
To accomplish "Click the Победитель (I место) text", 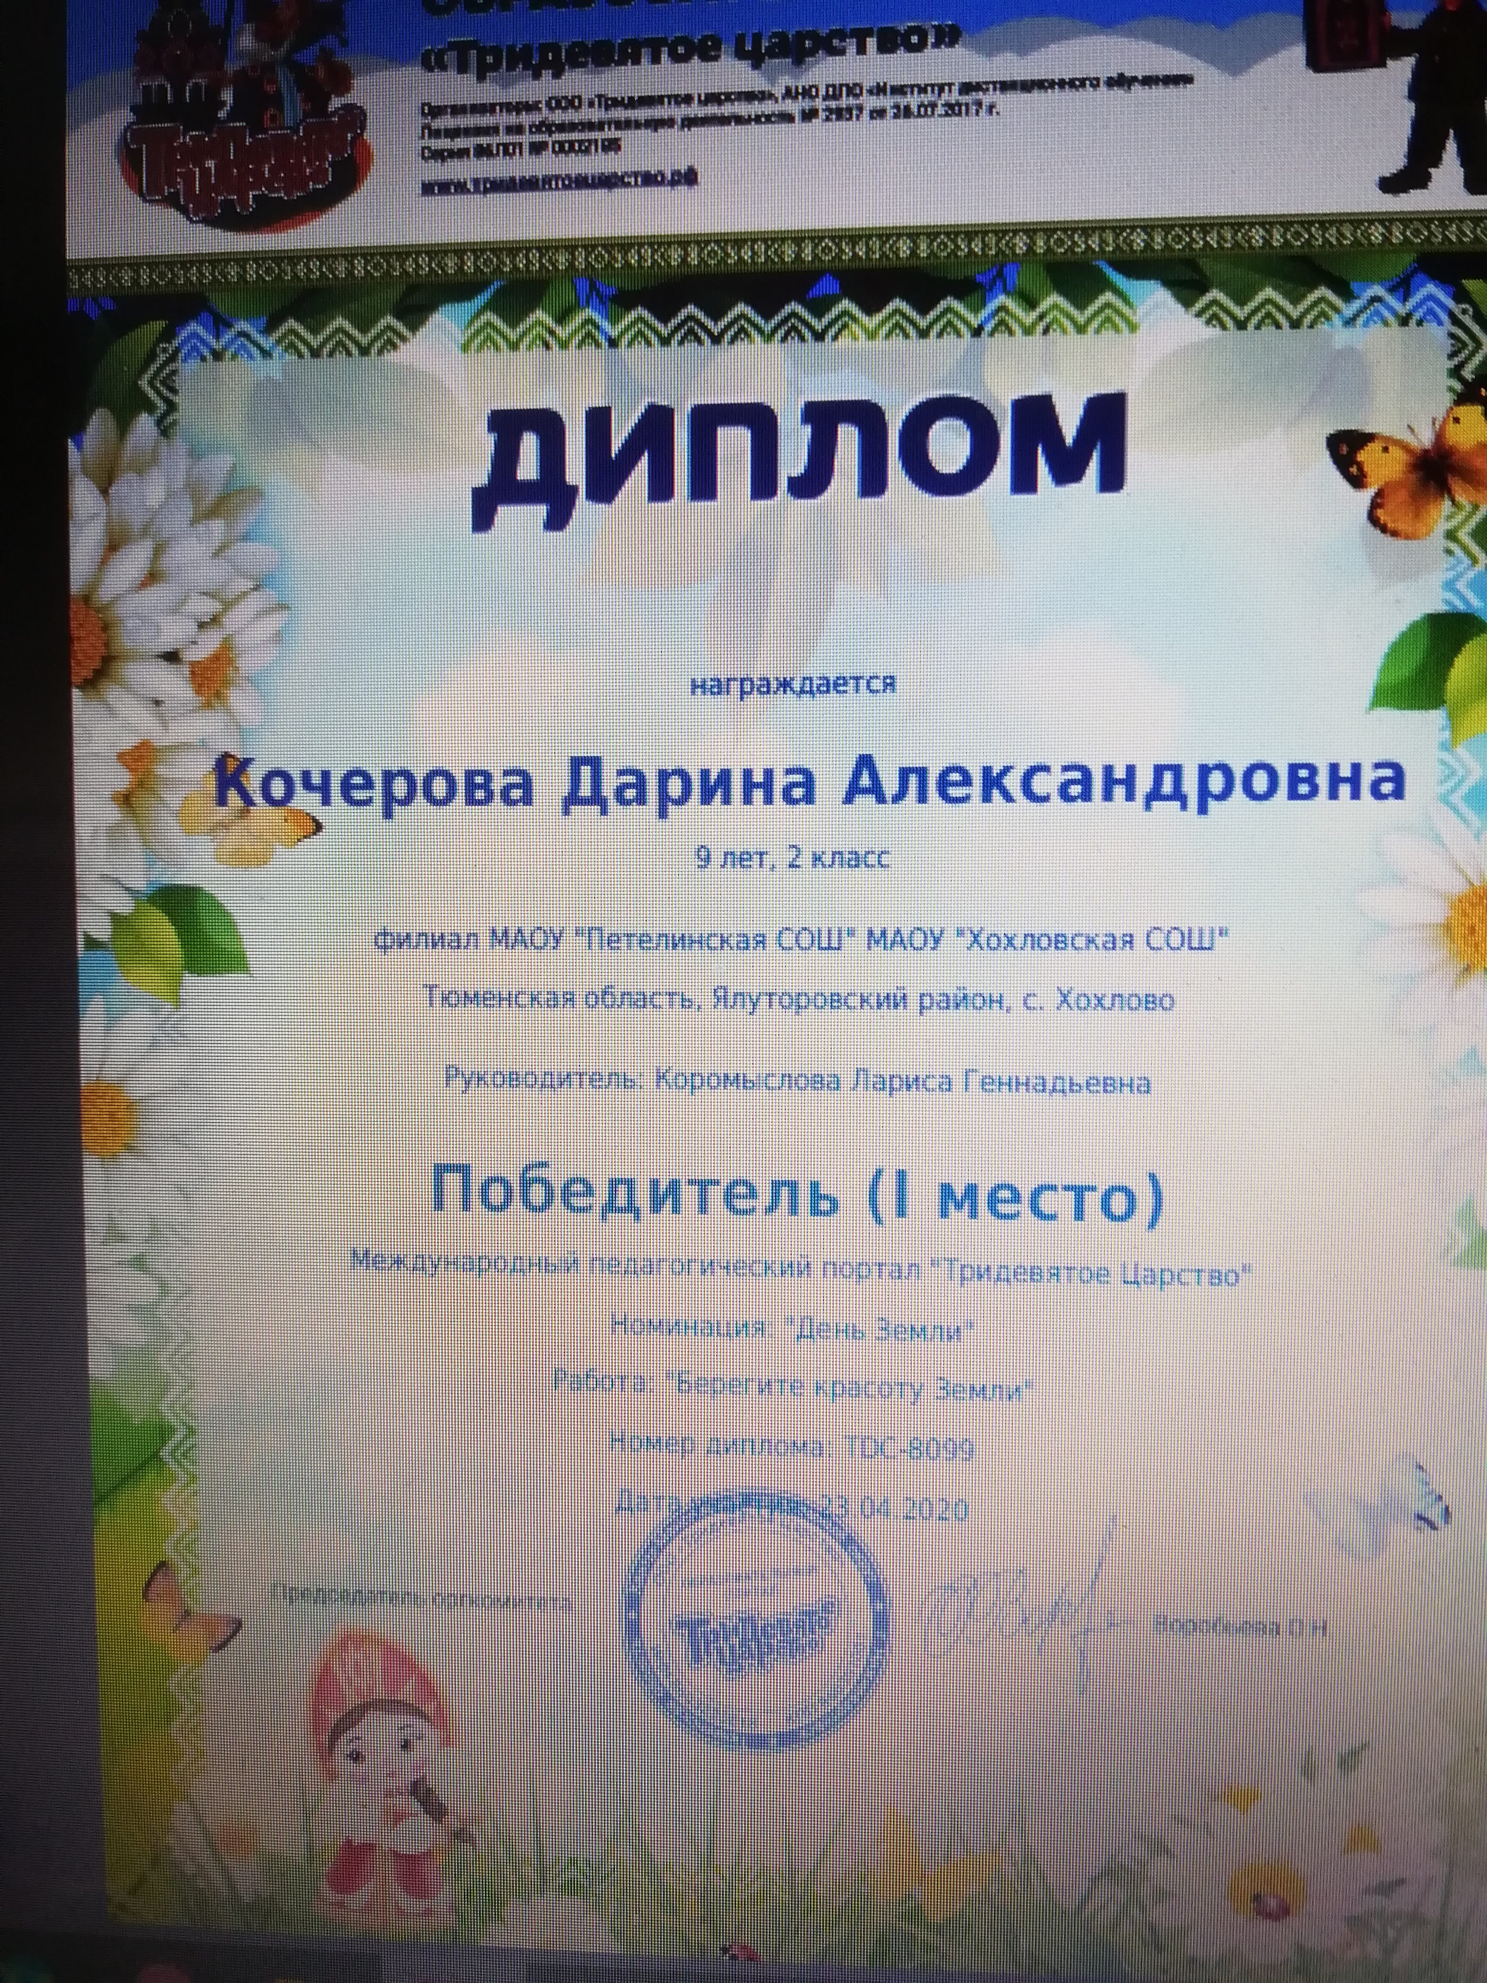I will (797, 1195).
